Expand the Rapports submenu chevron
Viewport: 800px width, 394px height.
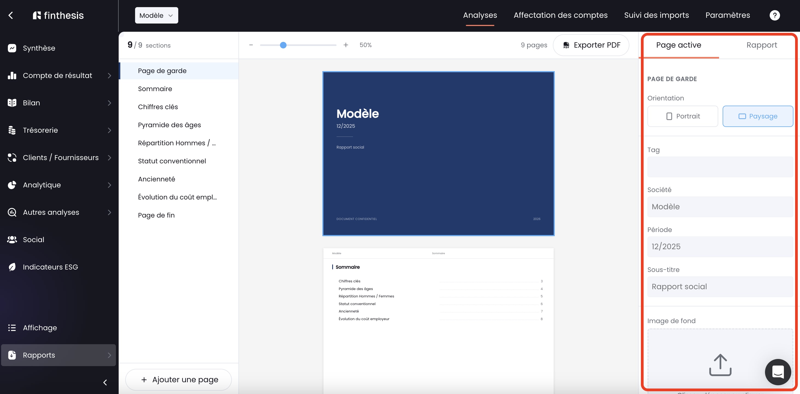click(x=109, y=355)
